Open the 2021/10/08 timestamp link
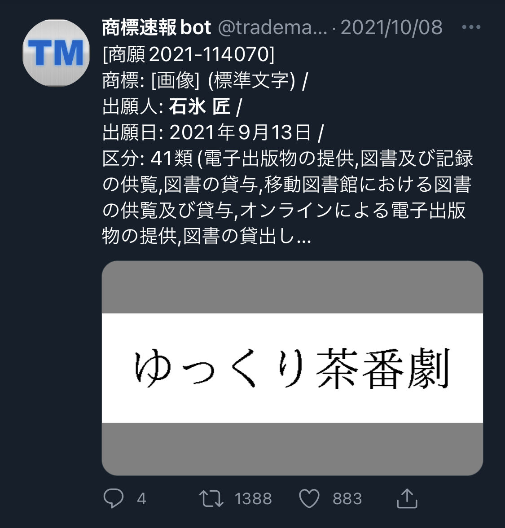This screenshot has width=505, height=528. point(391,27)
